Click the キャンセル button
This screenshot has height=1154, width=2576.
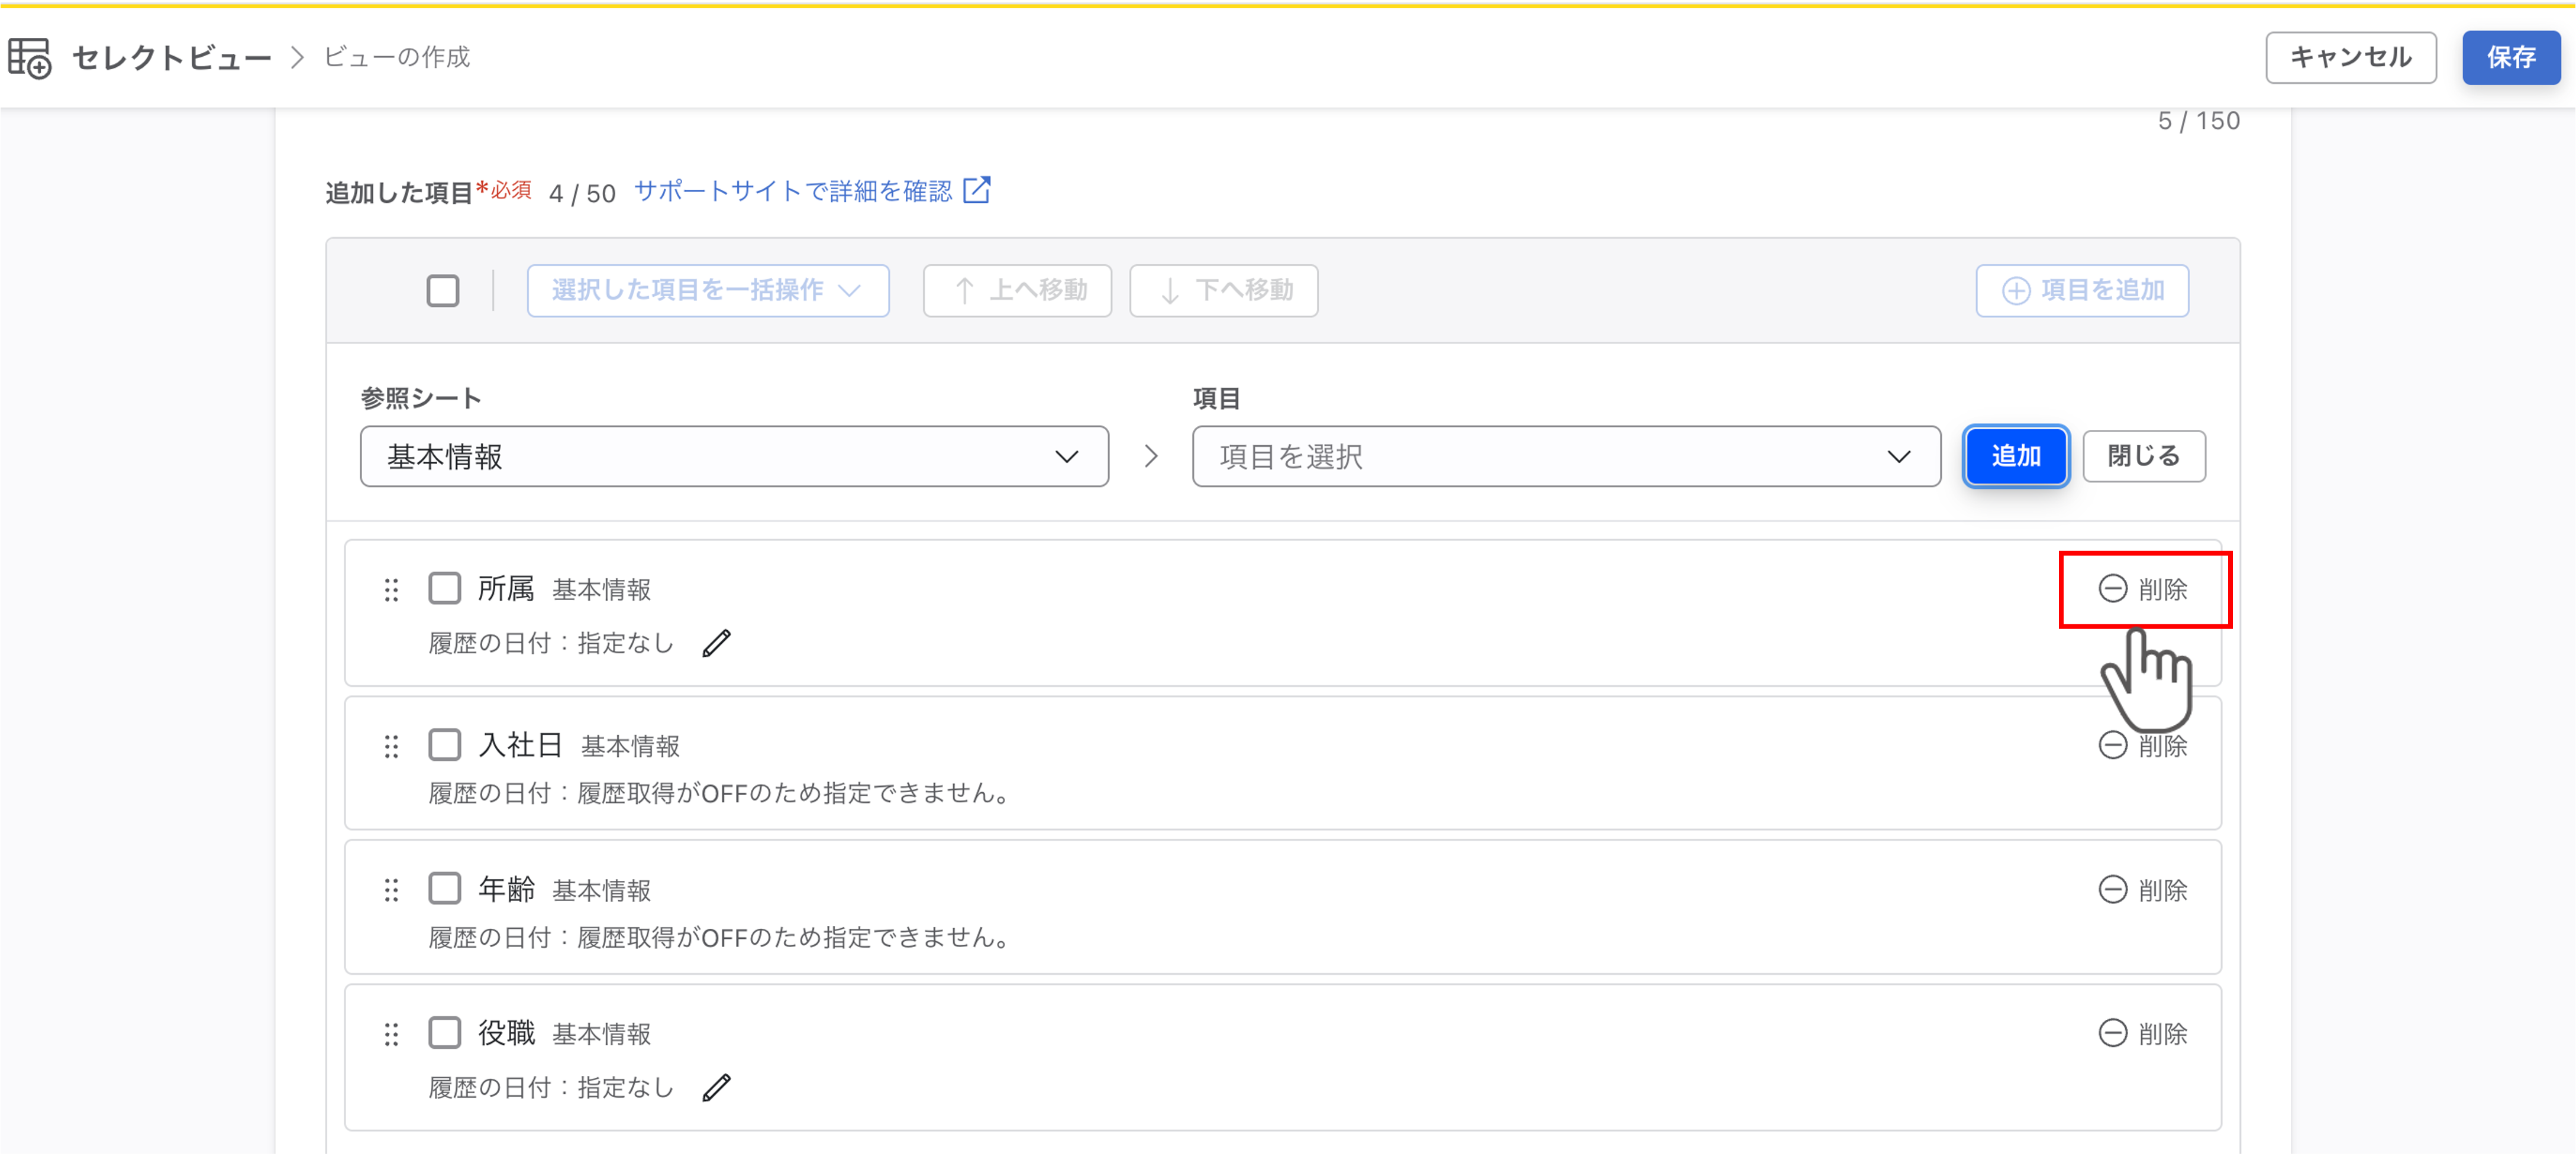click(x=2351, y=58)
